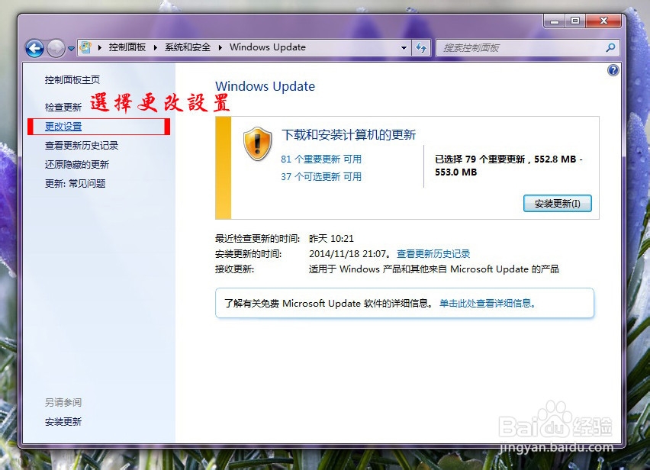This screenshot has width=650, height=470.
Task: Click the yellow warning shield icon
Action: pos(257,143)
